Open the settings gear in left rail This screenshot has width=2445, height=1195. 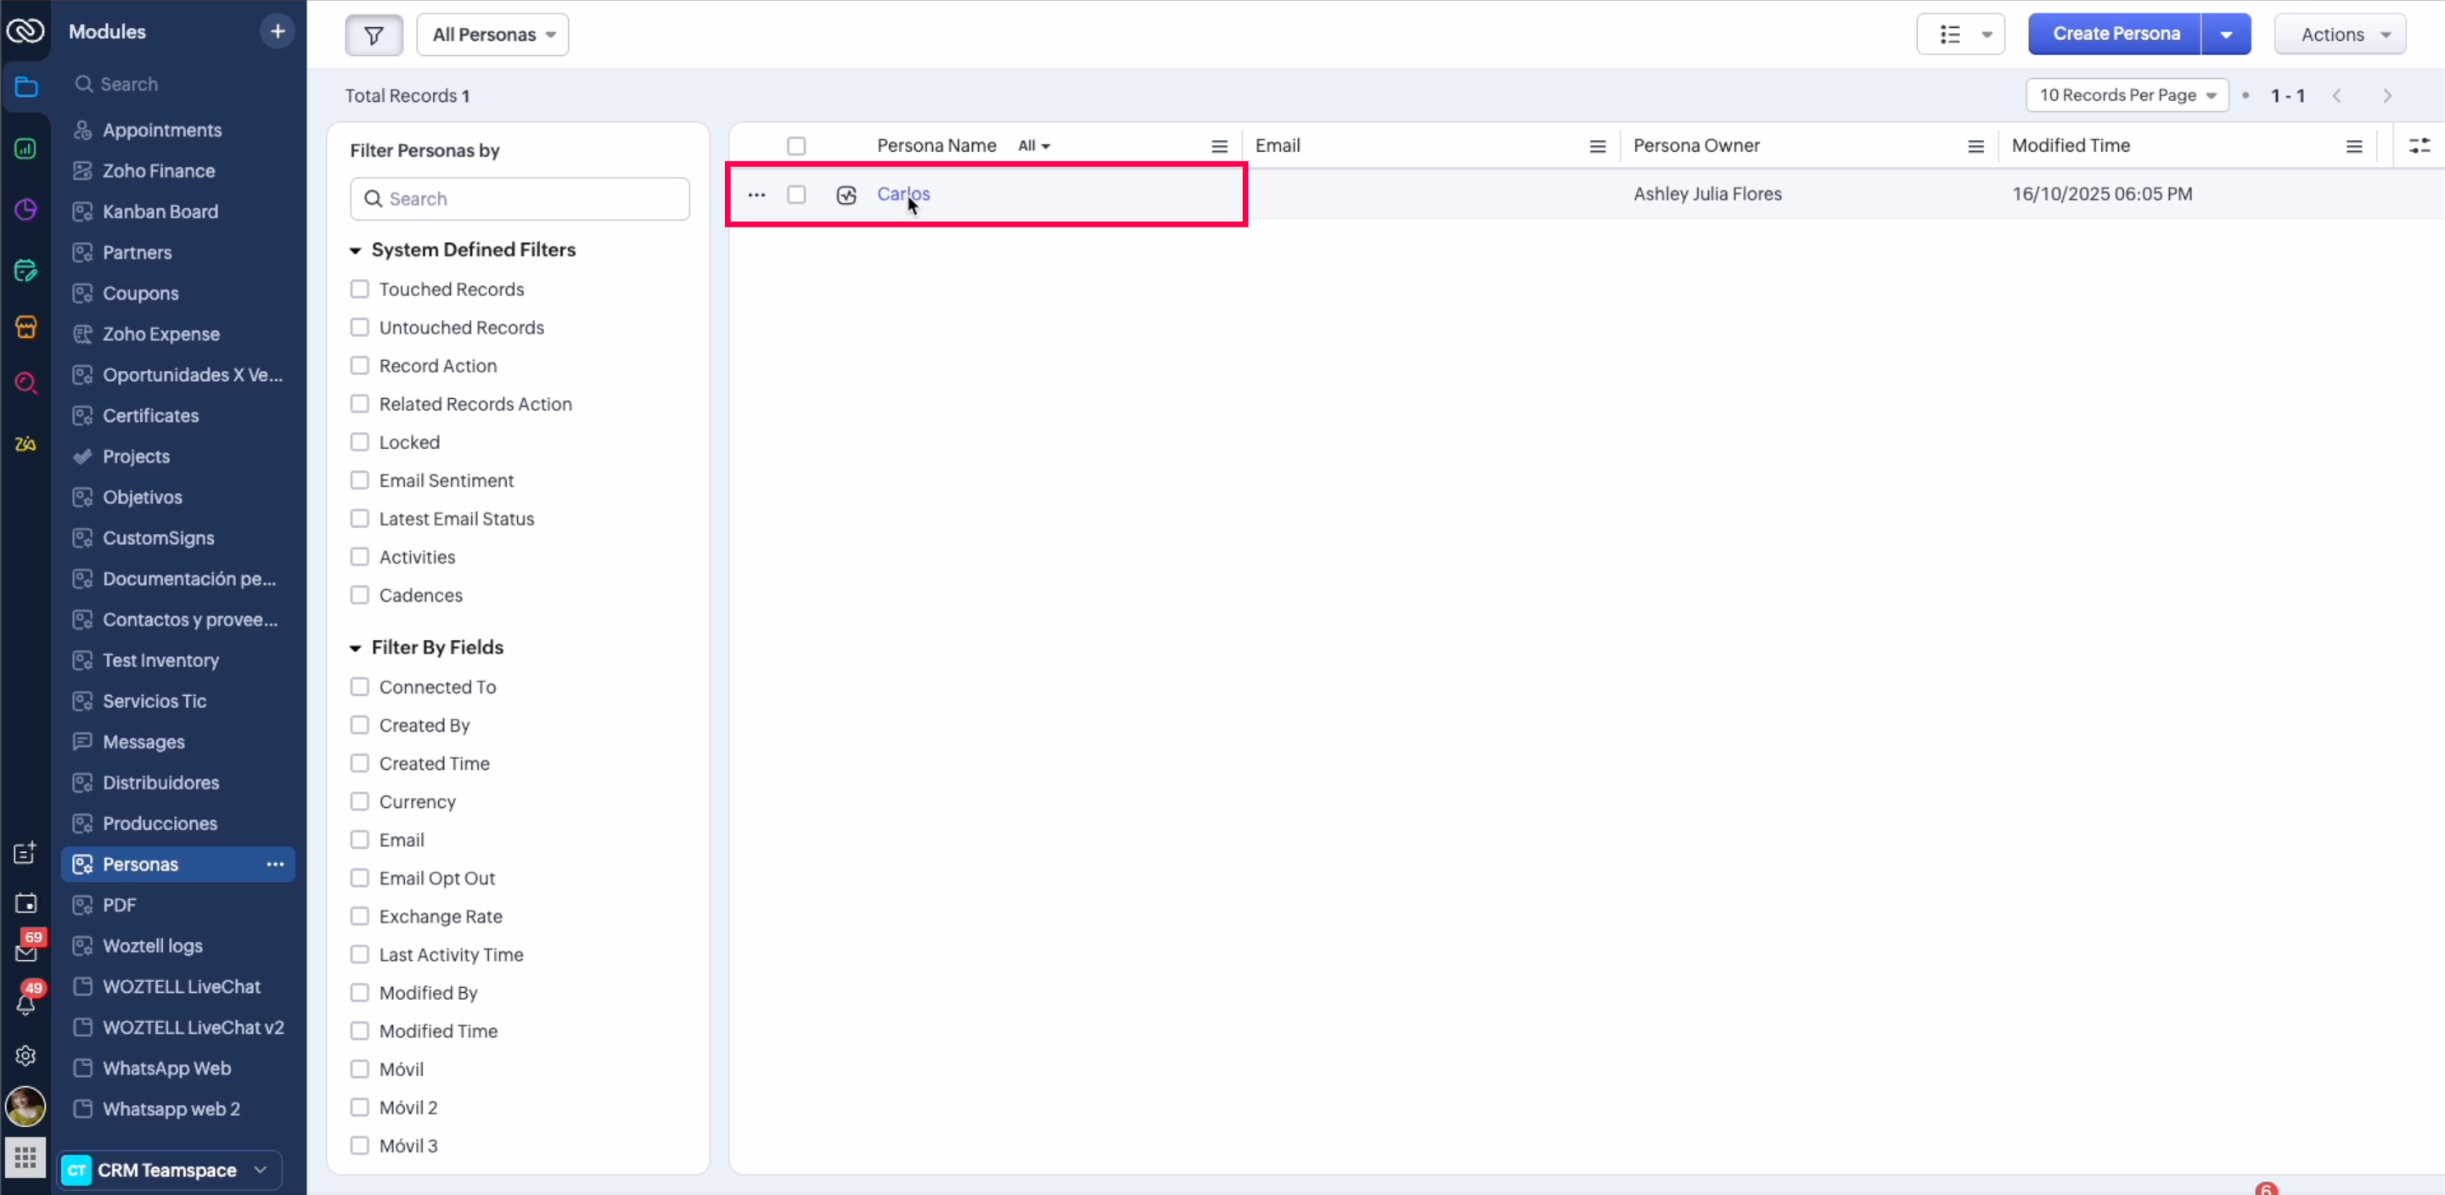click(x=25, y=1056)
